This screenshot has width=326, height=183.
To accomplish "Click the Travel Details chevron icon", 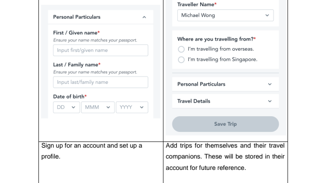I will pyautogui.click(x=270, y=101).
